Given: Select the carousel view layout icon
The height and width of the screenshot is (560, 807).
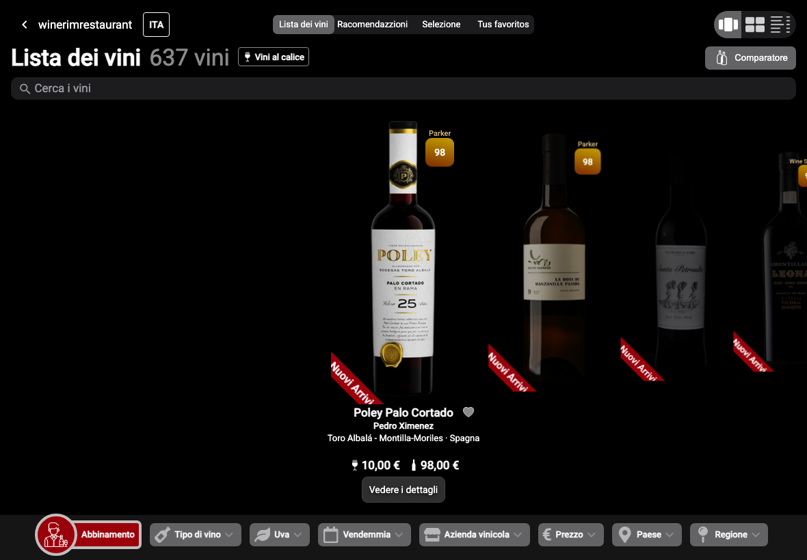Looking at the screenshot, I should 728,24.
